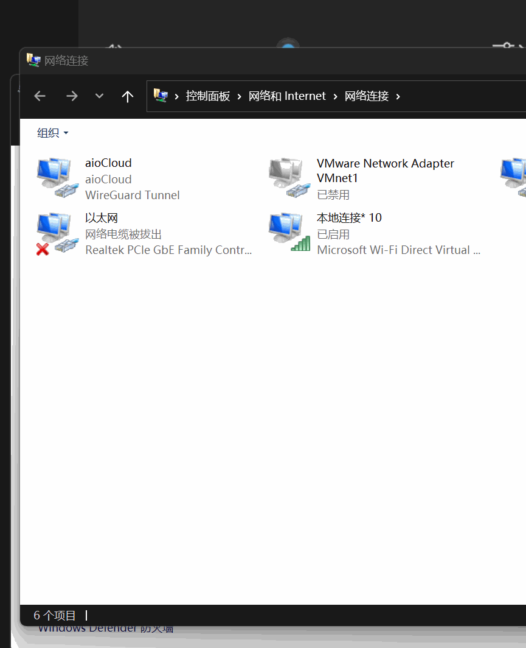Go to 网络和 Internet in the breadcrumb

coord(287,96)
